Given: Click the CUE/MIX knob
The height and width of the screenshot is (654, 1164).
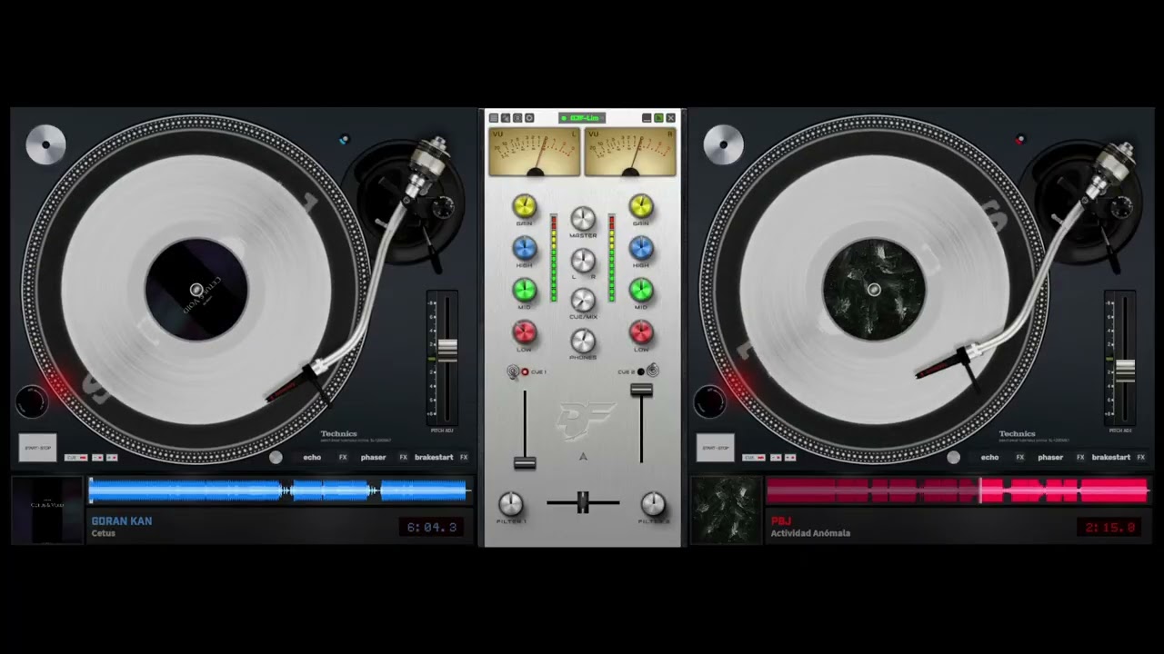Looking at the screenshot, I should point(583,301).
